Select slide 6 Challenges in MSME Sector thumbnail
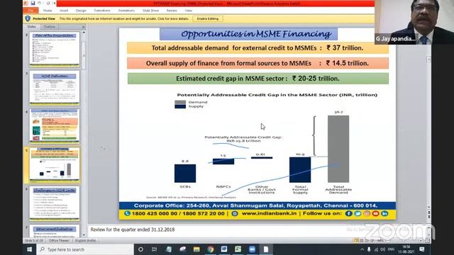The image size is (454, 255). tap(55, 204)
